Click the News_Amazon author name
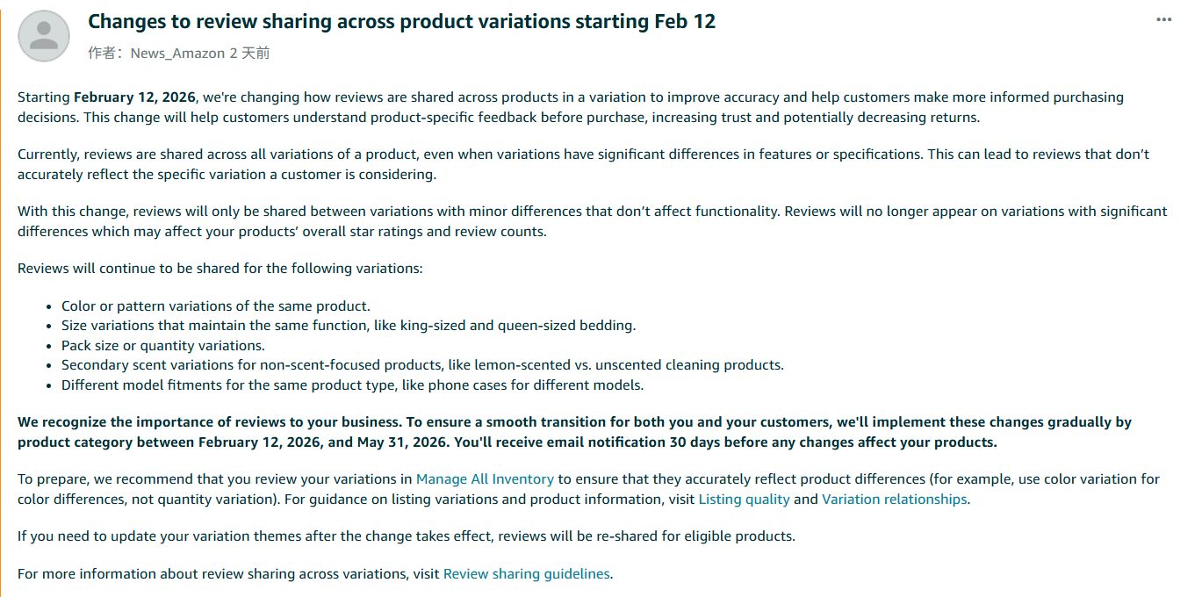This screenshot has height=597, width=1202. click(177, 54)
